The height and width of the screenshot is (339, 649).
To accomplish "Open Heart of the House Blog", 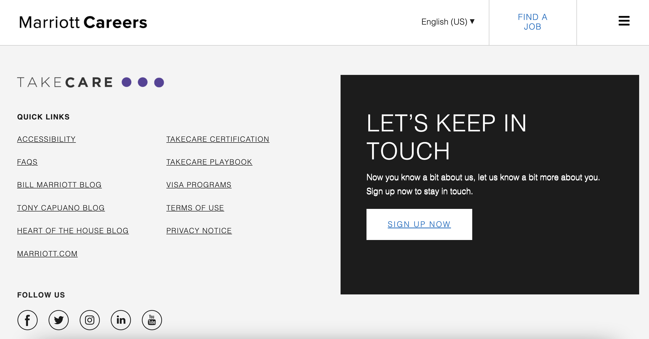I will 73,231.
